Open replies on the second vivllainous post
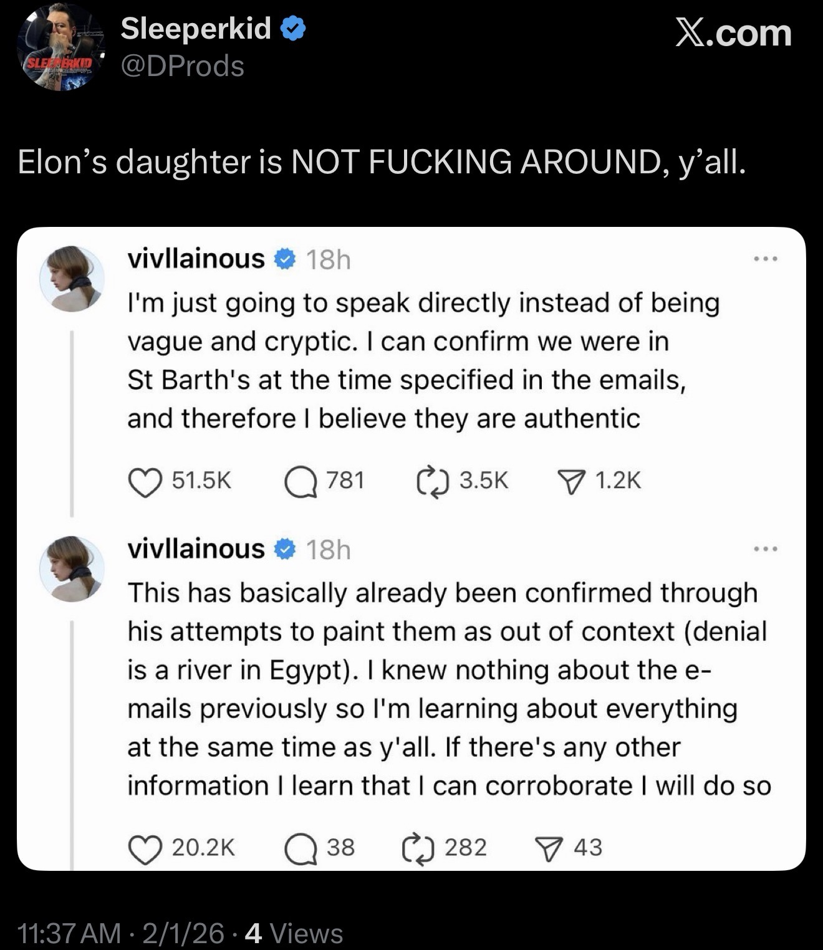823x950 pixels. [x=301, y=849]
